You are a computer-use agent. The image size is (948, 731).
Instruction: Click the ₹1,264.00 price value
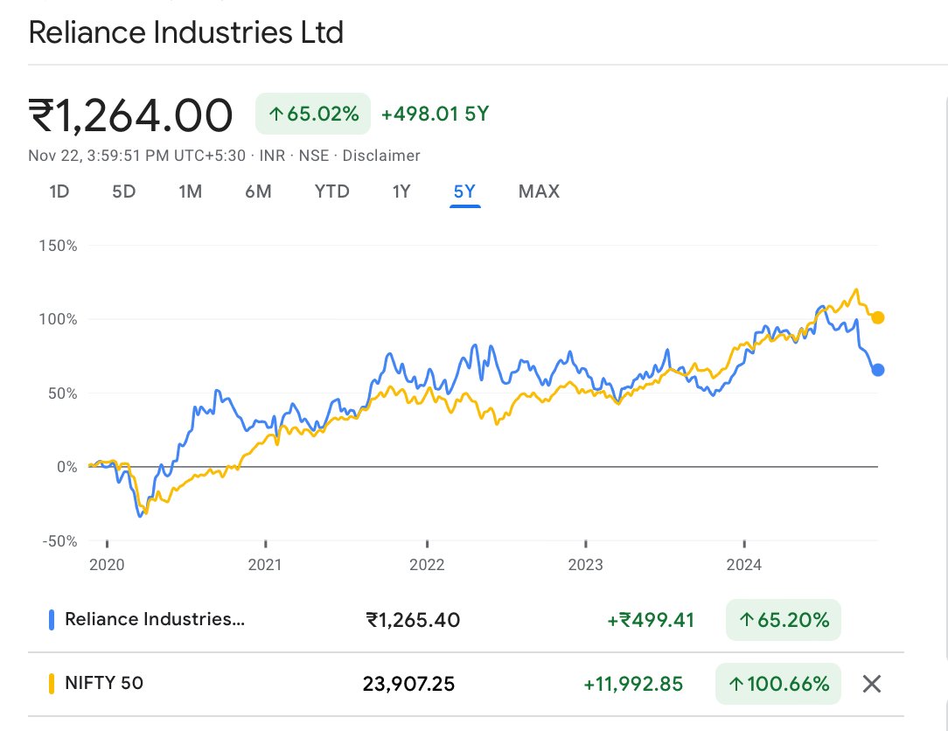(x=130, y=115)
